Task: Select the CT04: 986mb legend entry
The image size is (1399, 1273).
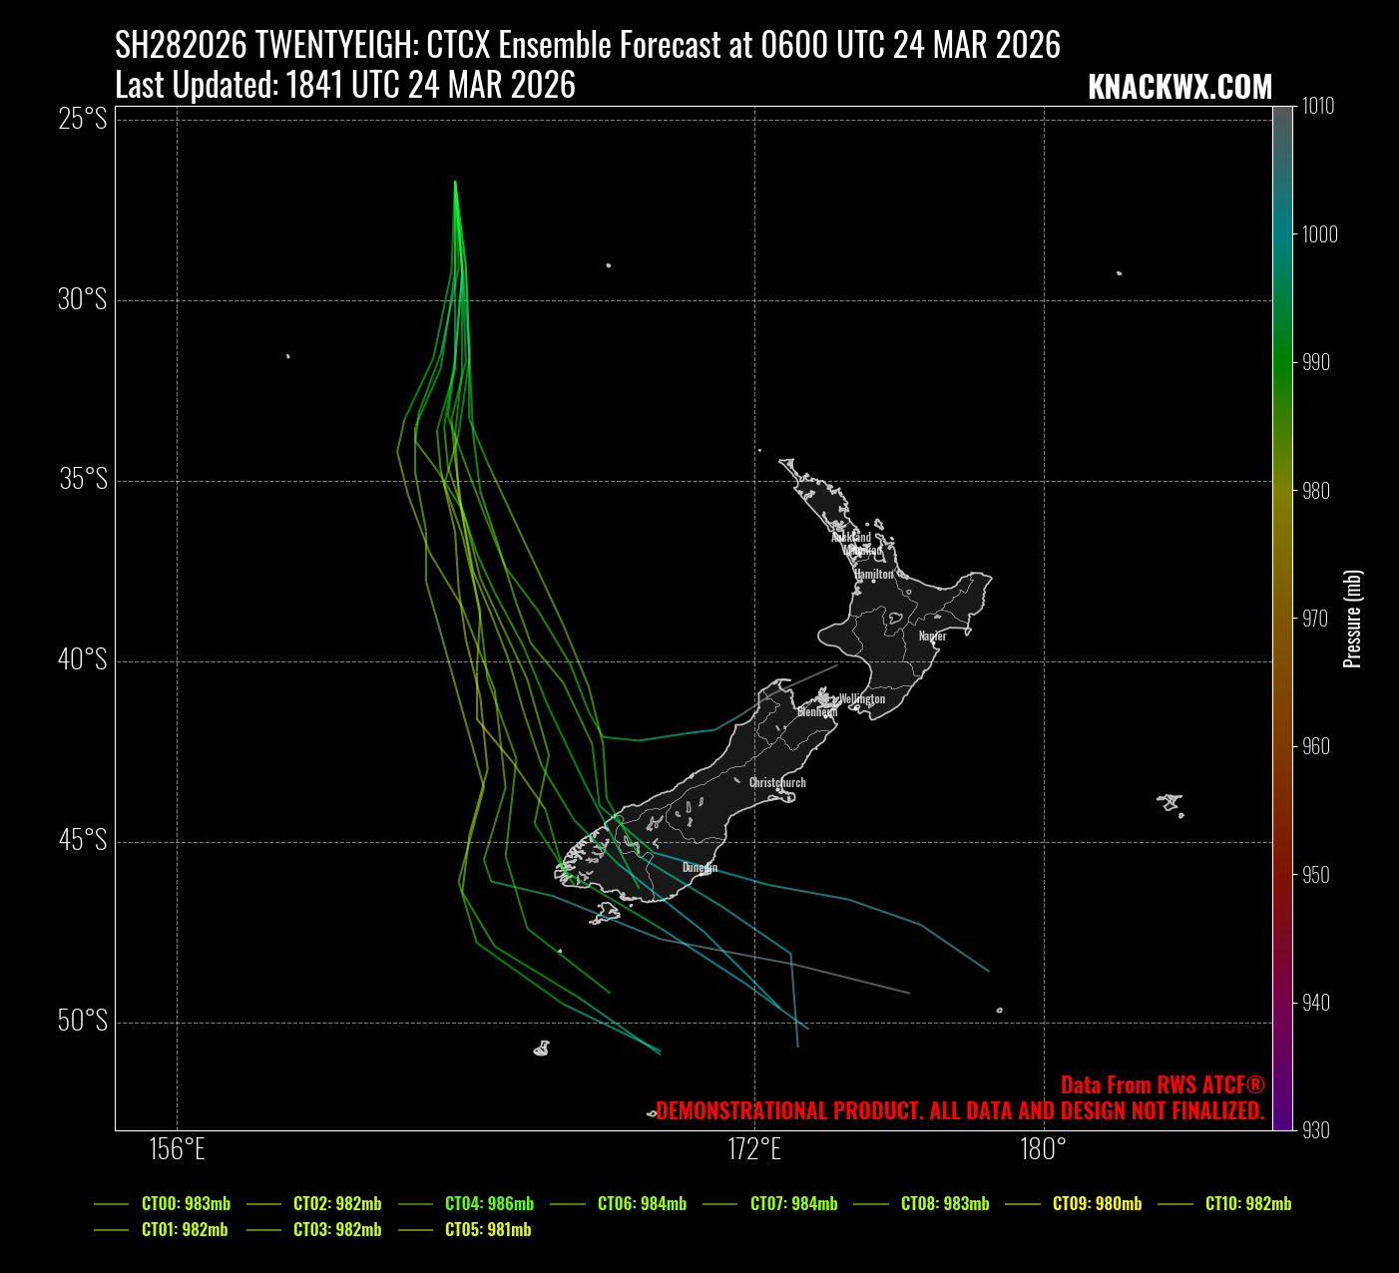Action: pyautogui.click(x=489, y=1203)
